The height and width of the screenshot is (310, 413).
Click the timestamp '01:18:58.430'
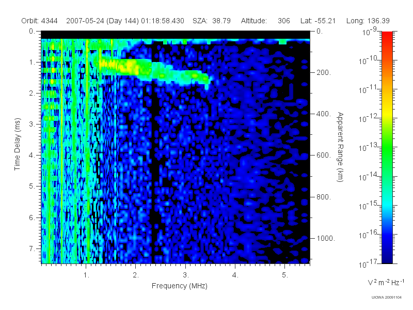click(163, 21)
